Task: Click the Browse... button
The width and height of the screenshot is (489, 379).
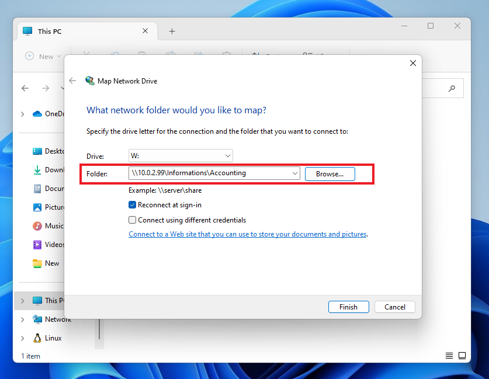Action: (330, 174)
